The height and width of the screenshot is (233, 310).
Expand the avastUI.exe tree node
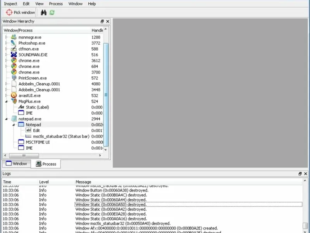(x=6, y=95)
